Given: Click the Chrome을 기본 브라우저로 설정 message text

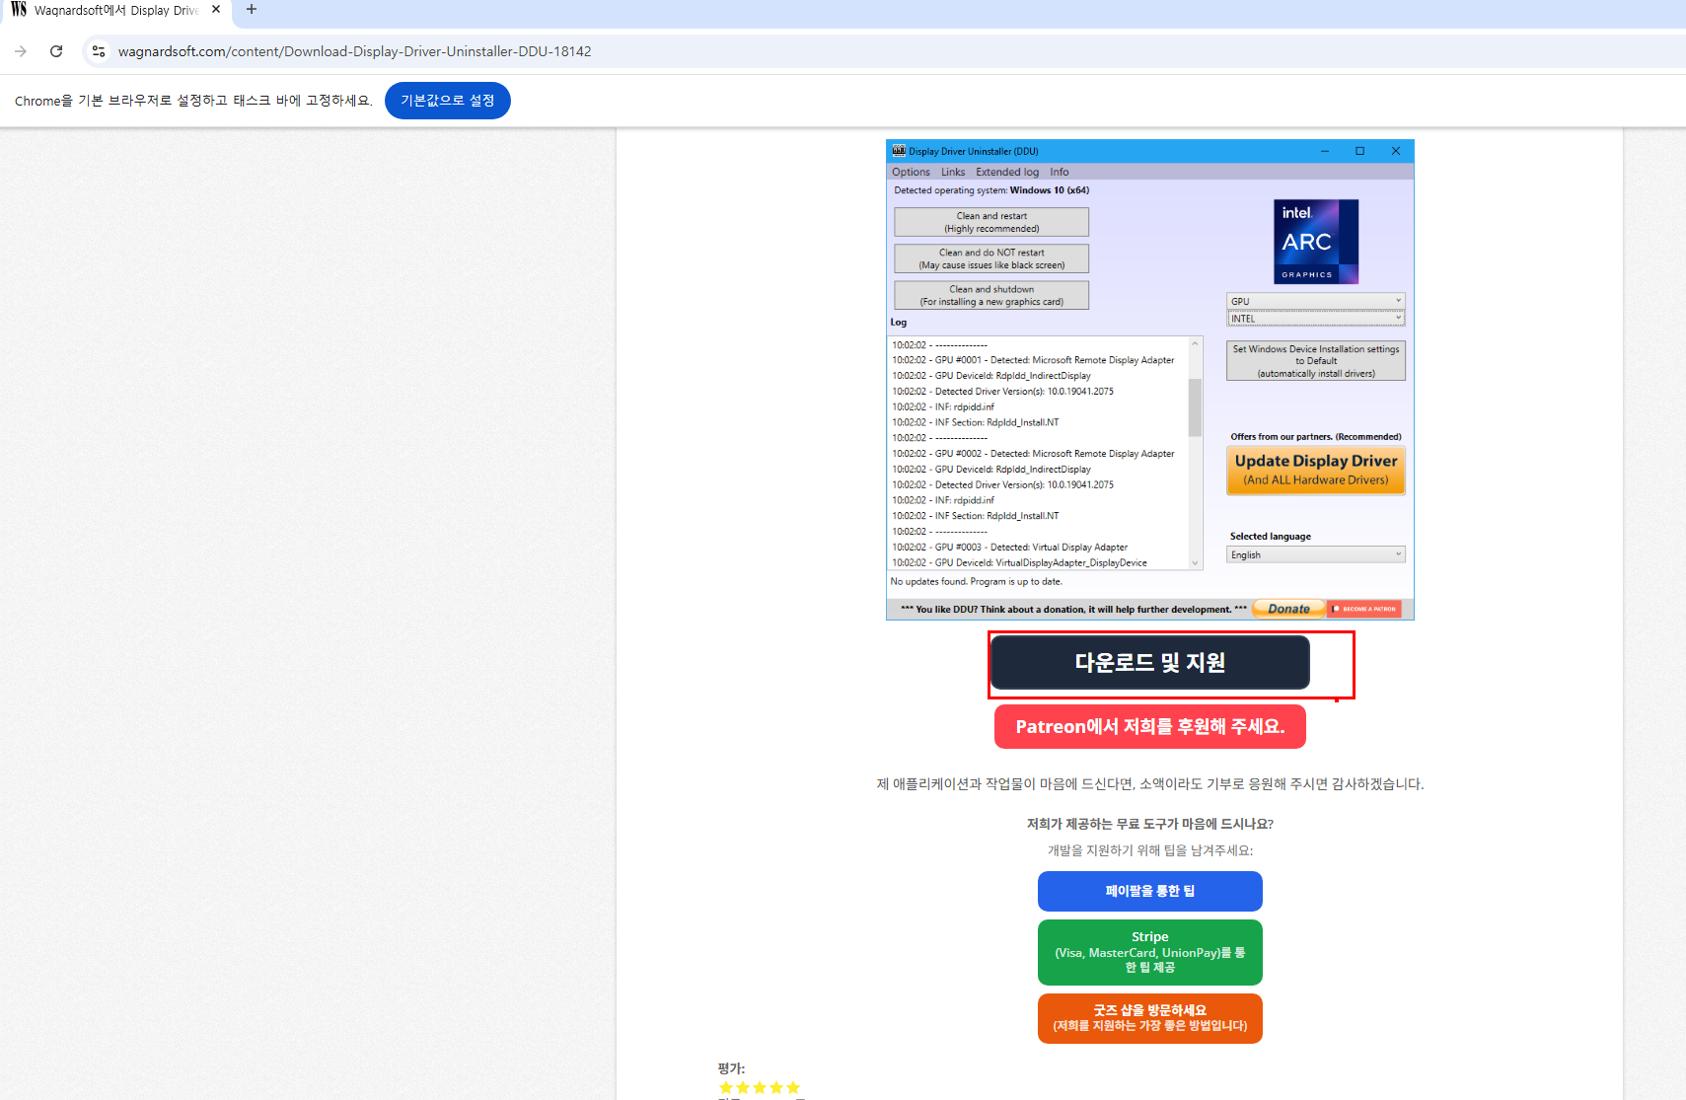Looking at the screenshot, I should point(193,101).
